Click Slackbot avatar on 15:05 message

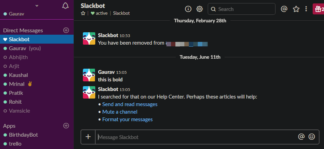89,92
